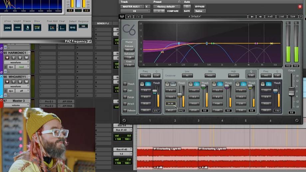The width and height of the screenshot is (306, 172).
Task: Open HARMONIC1 automation mode read dropdown
Action: [x=23, y=67]
